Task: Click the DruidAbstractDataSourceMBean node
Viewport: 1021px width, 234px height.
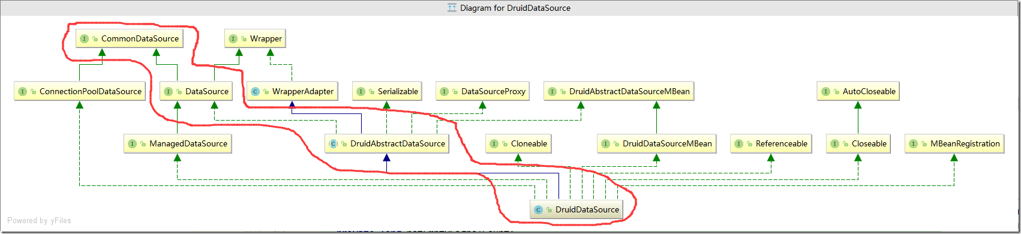Action: (x=618, y=91)
